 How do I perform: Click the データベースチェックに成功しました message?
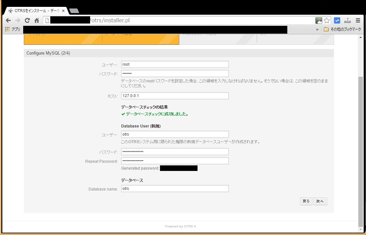pyautogui.click(x=155, y=114)
